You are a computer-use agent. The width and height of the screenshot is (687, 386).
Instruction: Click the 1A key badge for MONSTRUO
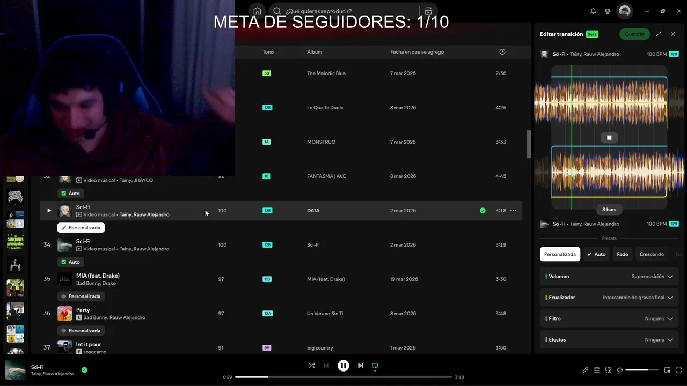click(x=266, y=142)
